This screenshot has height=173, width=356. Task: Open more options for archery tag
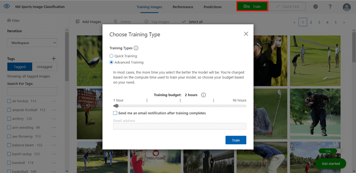point(54,119)
